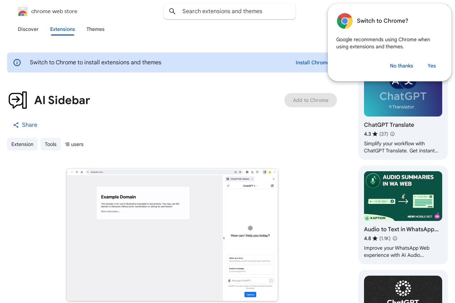Image resolution: width=455 pixels, height=303 pixels.
Task: Click the Audio to Text in WhatsApp title
Action: (x=401, y=229)
